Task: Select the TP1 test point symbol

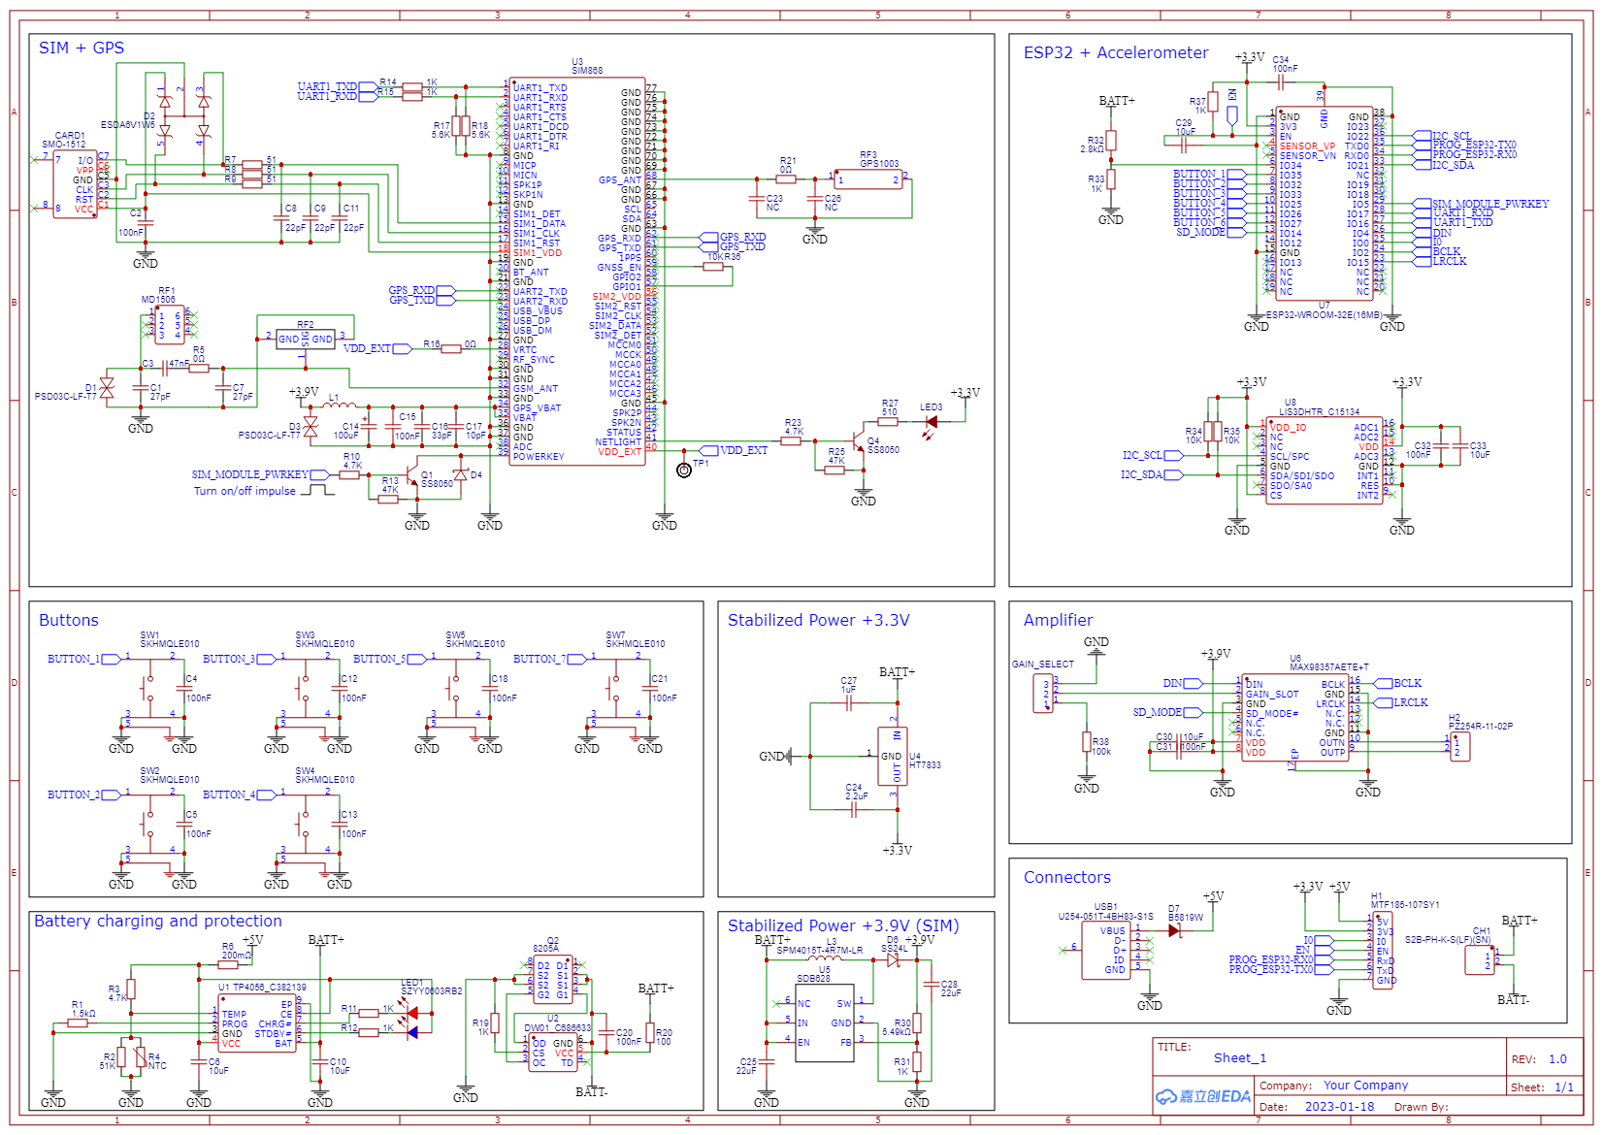Action: click(684, 470)
